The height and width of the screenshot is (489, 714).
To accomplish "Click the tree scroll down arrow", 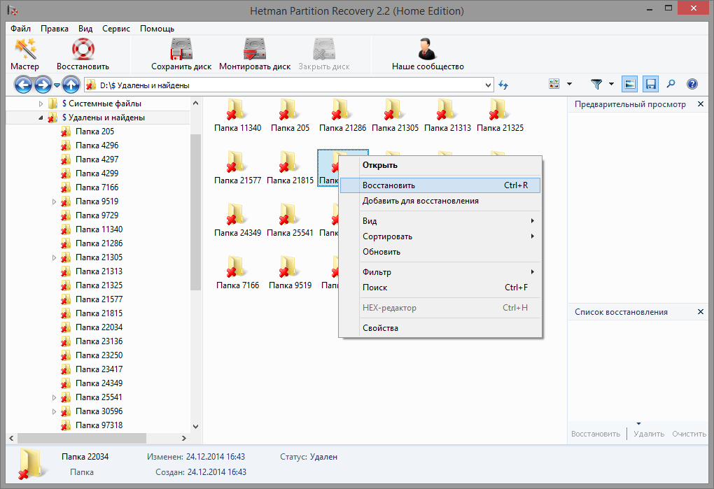I will [195, 427].
